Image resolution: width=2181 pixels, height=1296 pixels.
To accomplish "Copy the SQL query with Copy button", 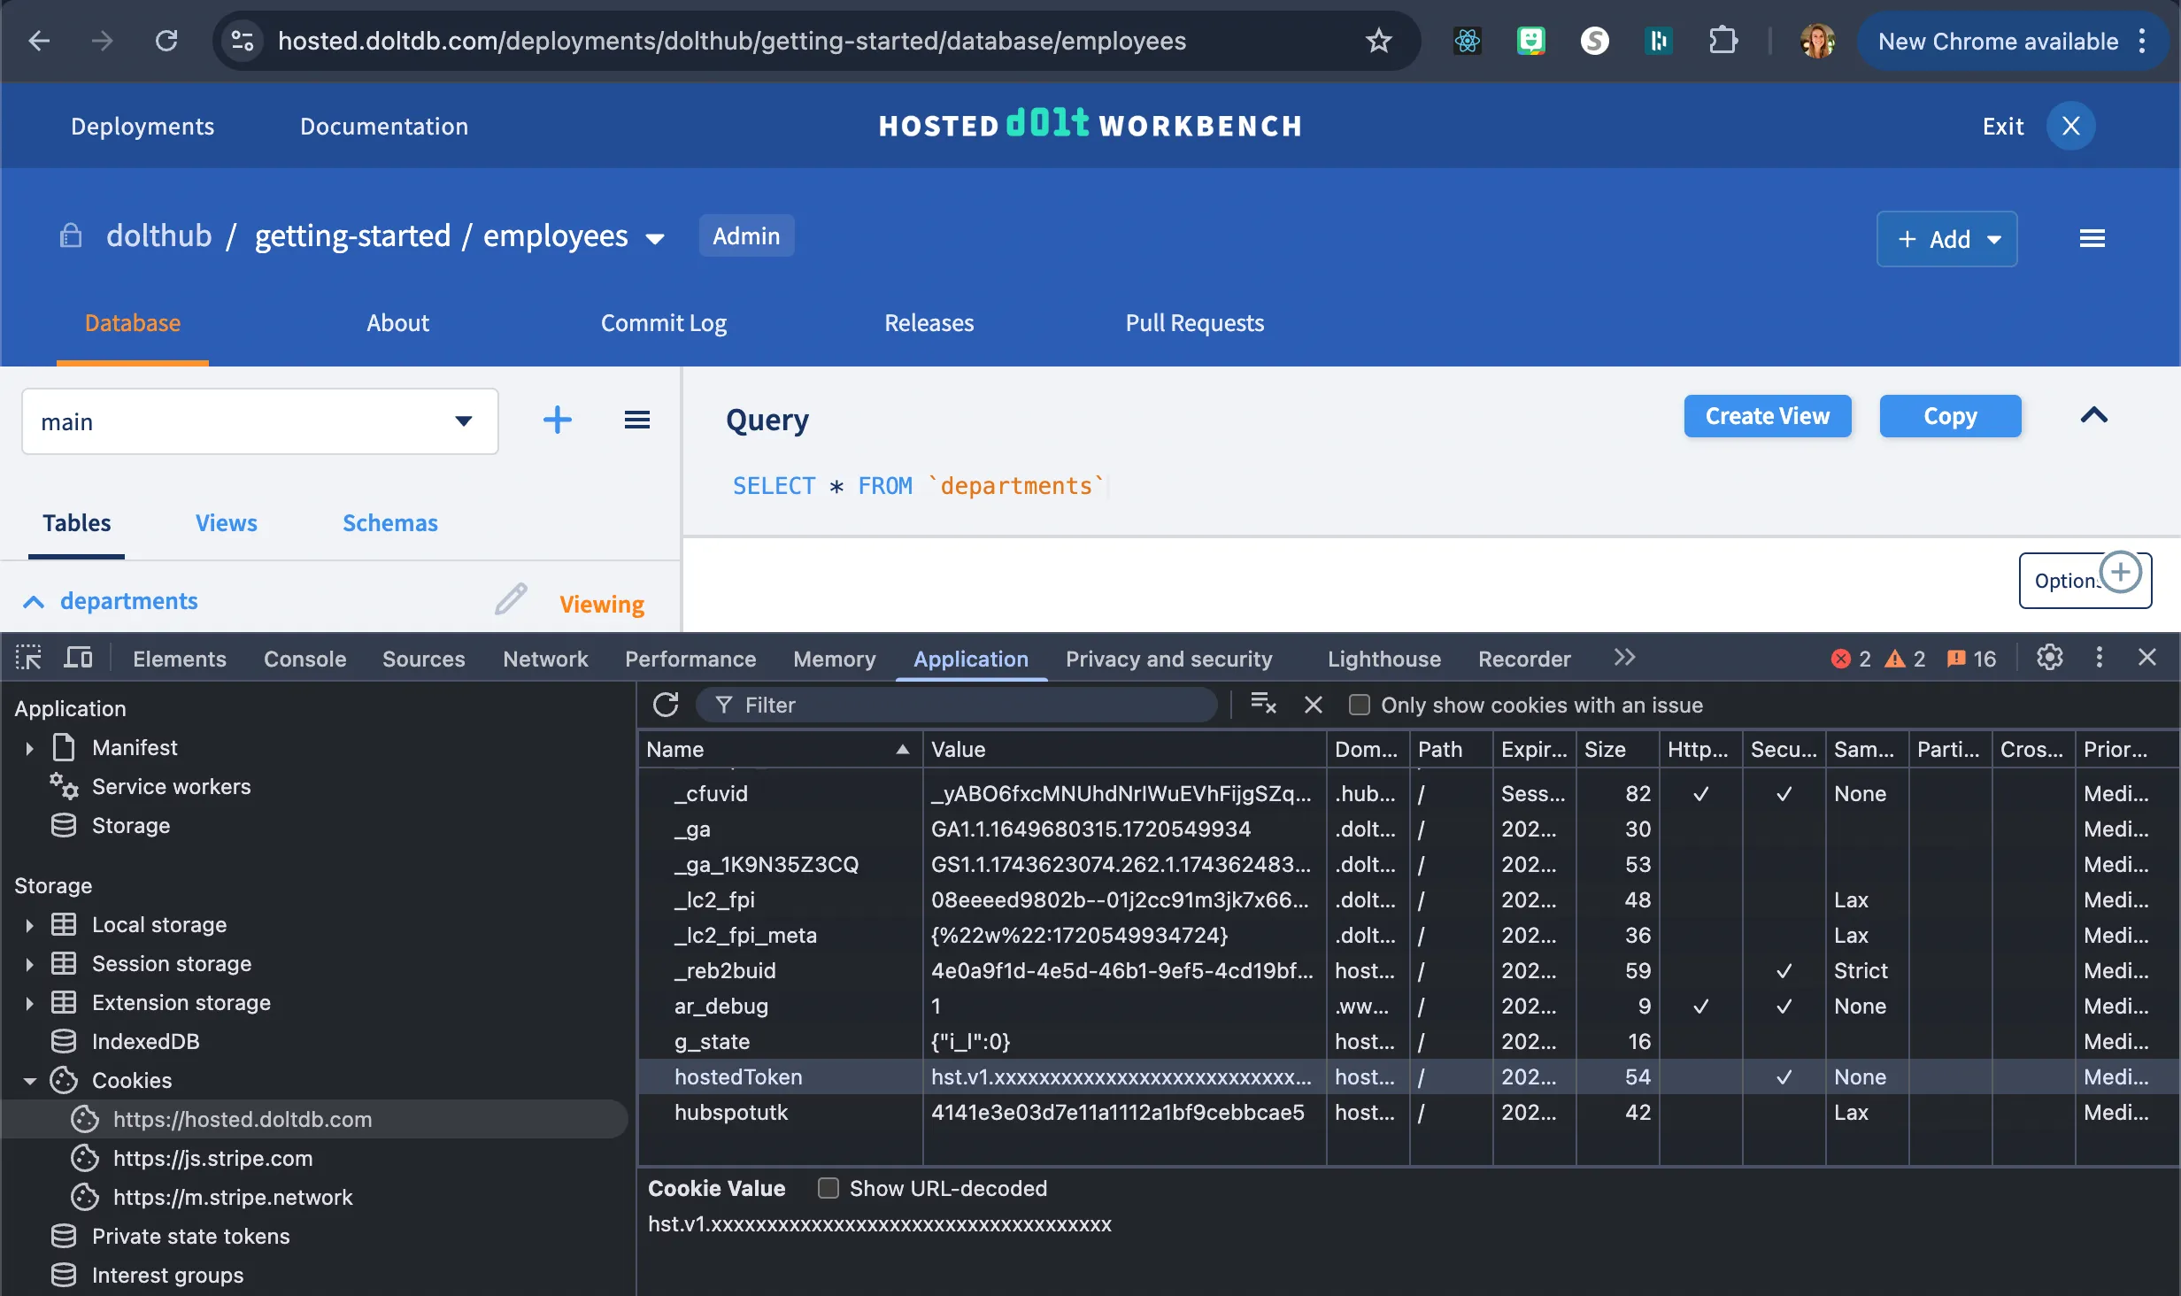I will 1950,416.
